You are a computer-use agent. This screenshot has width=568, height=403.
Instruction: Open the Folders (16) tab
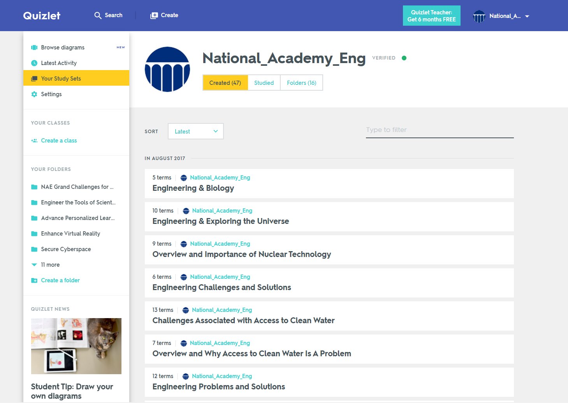point(302,83)
